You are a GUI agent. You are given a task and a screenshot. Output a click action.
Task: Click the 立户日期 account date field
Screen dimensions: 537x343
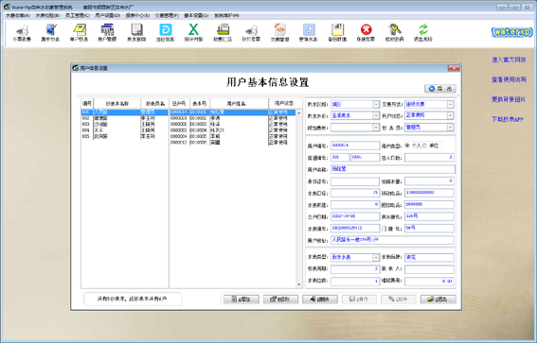355,216
